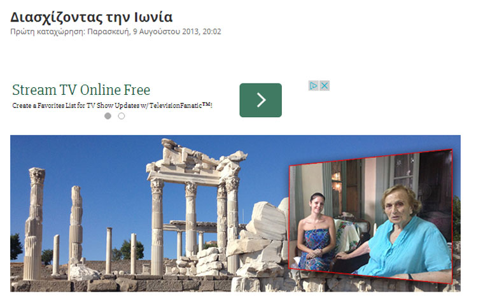Screen dimensions: 490x296
Task: Click the white chevron inside the green button
Action: [x=261, y=100]
